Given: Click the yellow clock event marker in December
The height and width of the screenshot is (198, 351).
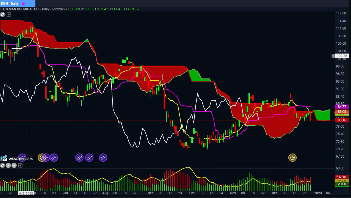Looking at the screenshot, I should [292, 158].
